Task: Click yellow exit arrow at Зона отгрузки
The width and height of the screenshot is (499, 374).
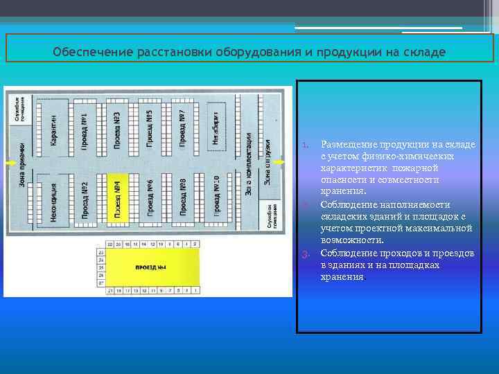Action: 278,162
